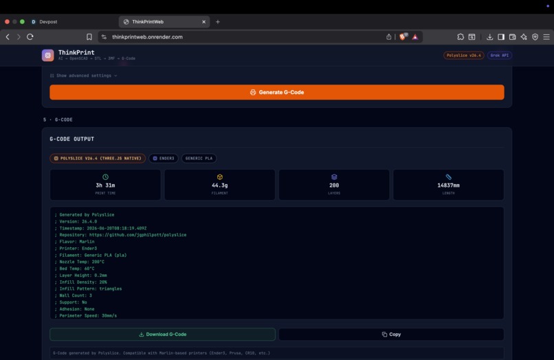The width and height of the screenshot is (554, 360).
Task: Click the 'Perimeter Speed: 30mm/s' line
Action: click(x=85, y=315)
